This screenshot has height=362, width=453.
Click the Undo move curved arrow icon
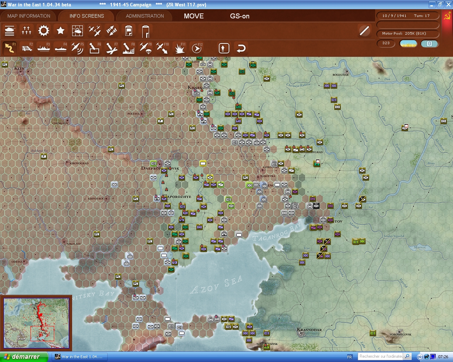pos(241,48)
